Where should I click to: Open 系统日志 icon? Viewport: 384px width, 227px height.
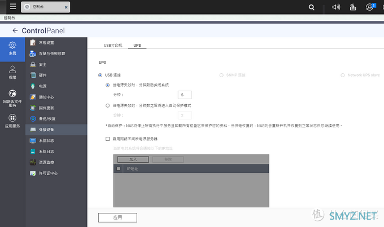(33, 152)
